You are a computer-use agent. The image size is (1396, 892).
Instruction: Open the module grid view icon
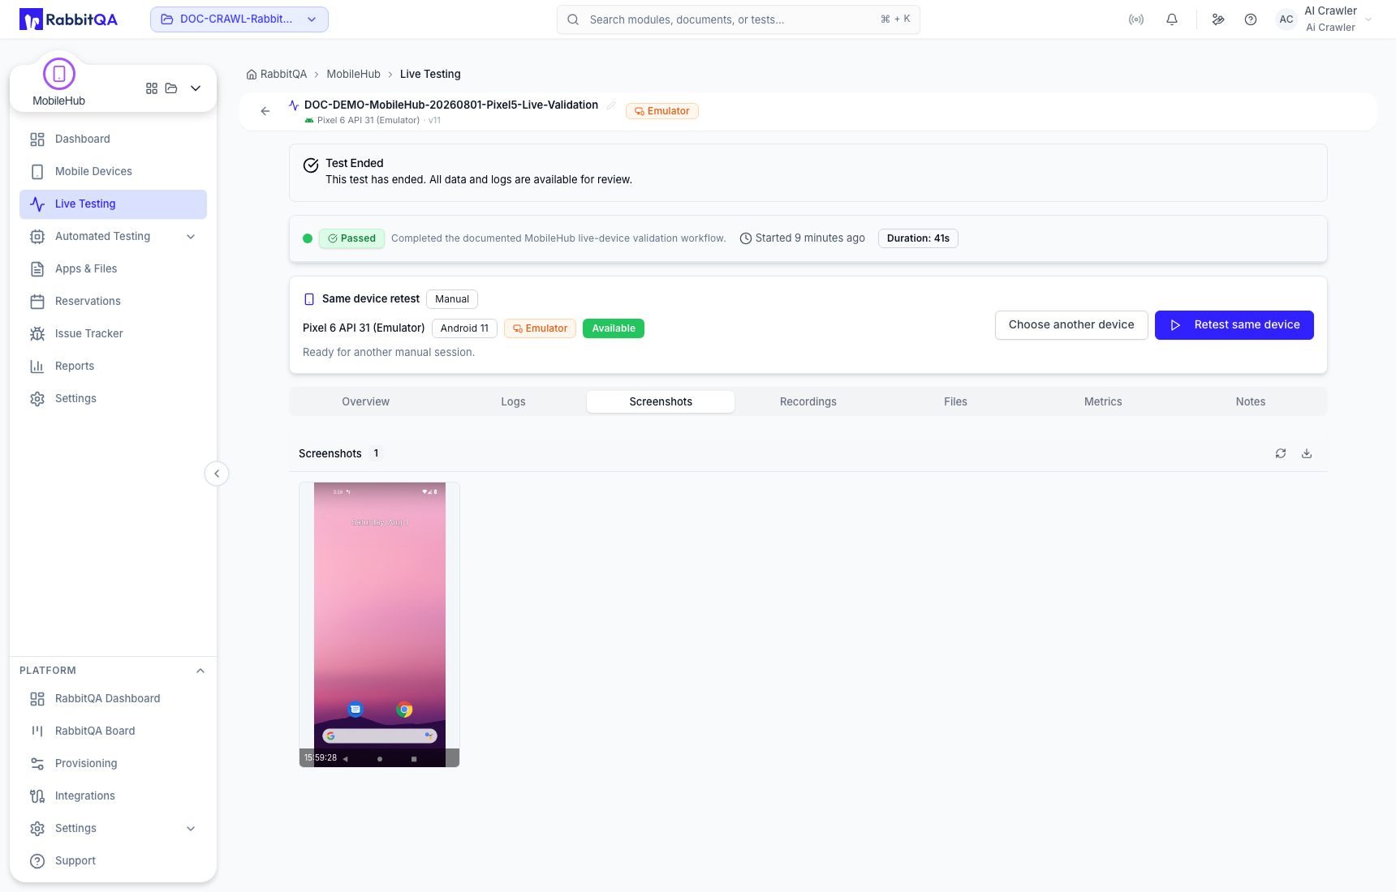pos(152,88)
